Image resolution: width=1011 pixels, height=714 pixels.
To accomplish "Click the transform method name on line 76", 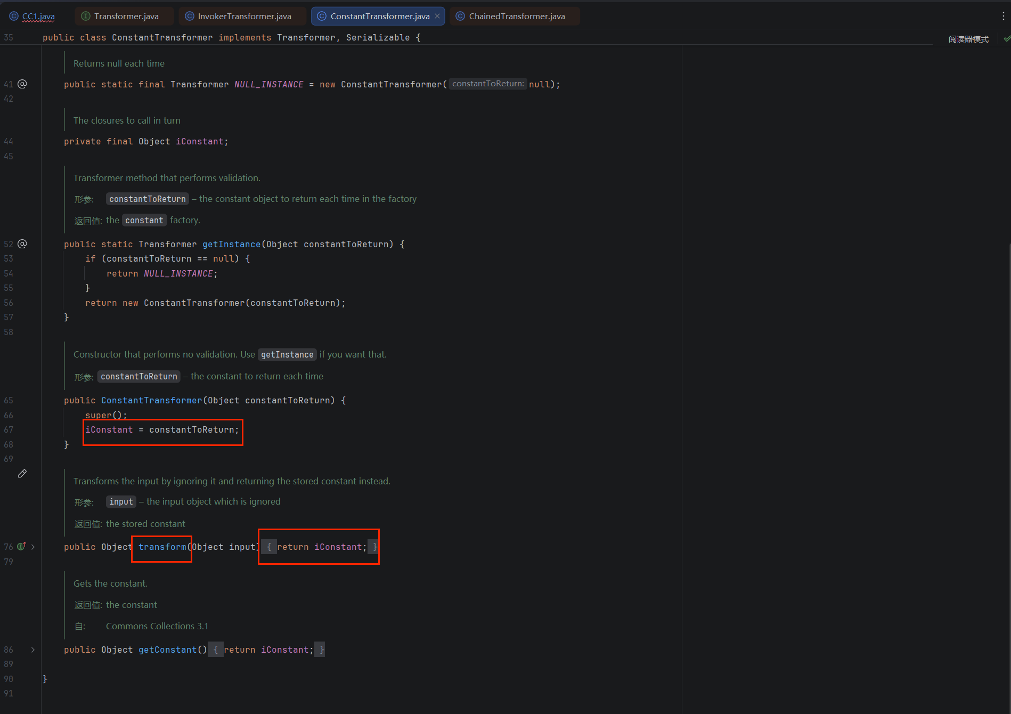I will click(162, 547).
